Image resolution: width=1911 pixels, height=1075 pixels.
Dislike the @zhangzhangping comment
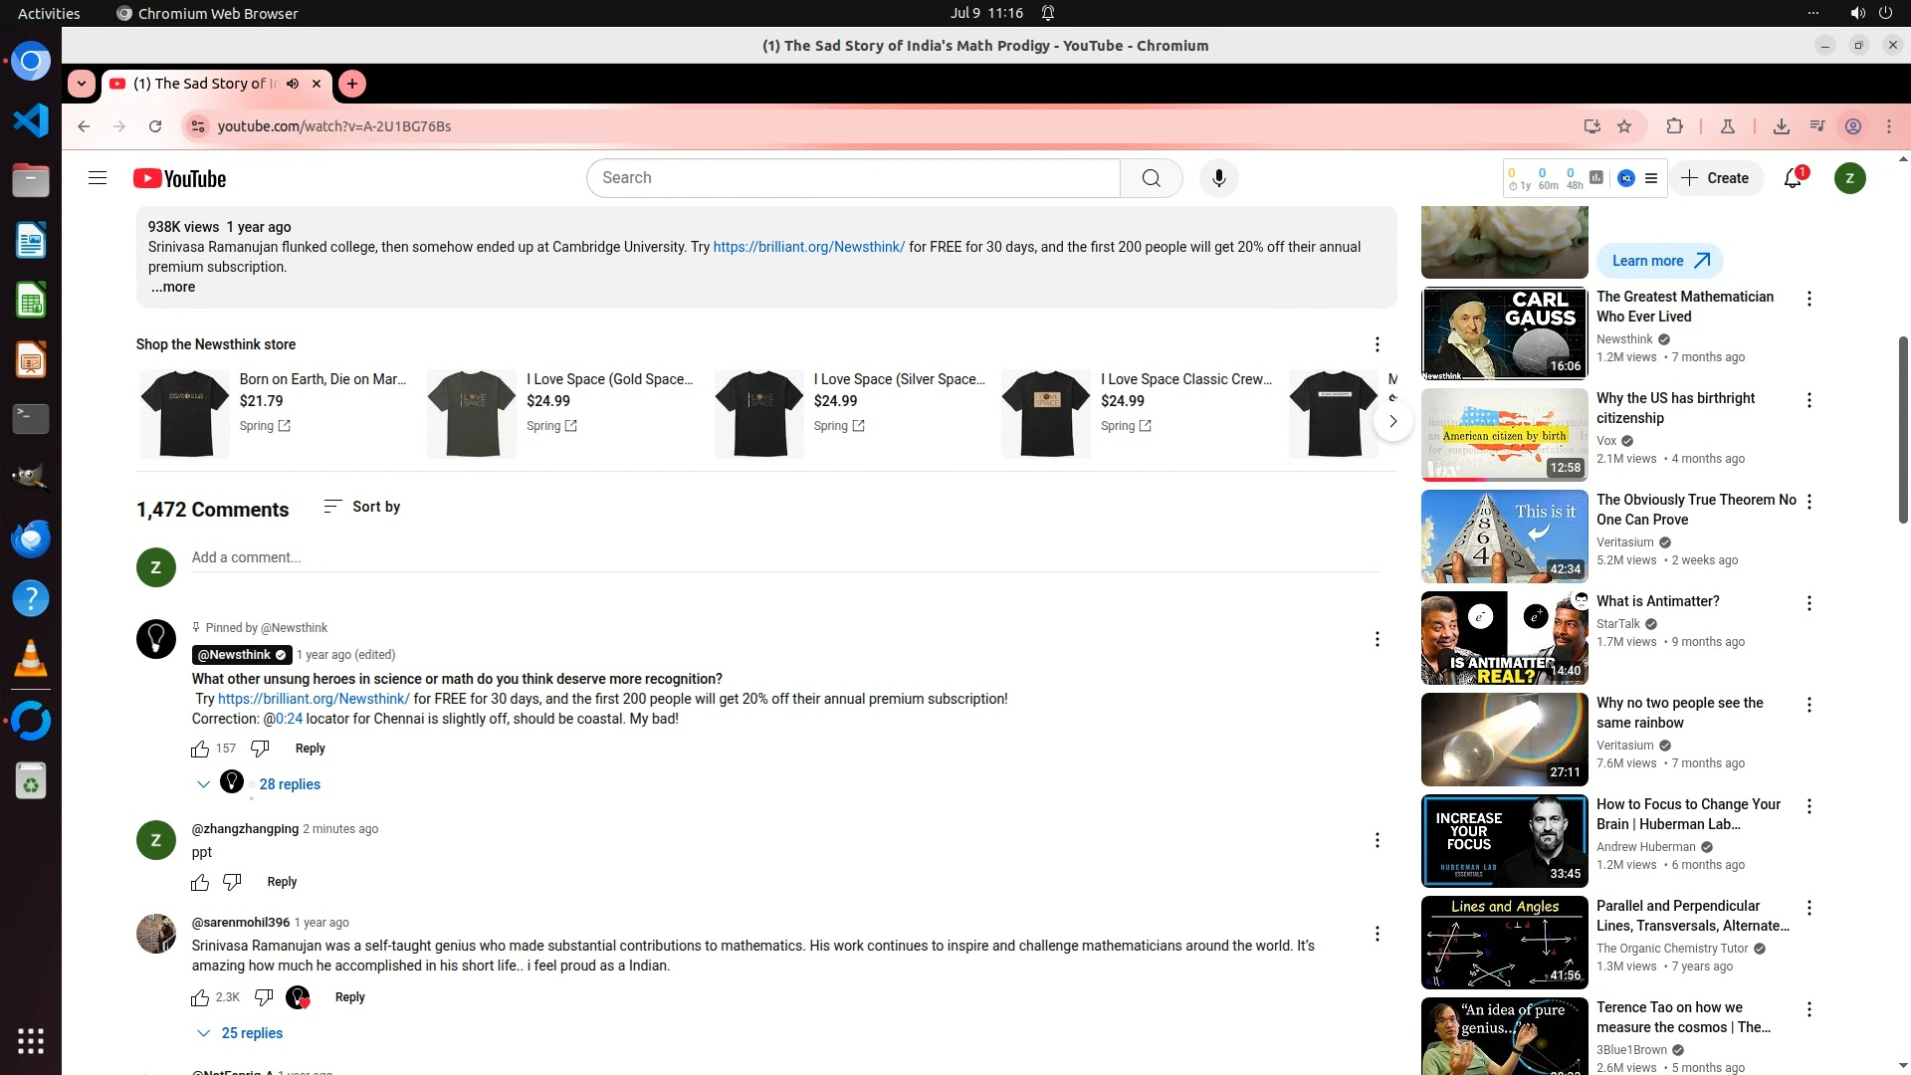pos(232,882)
